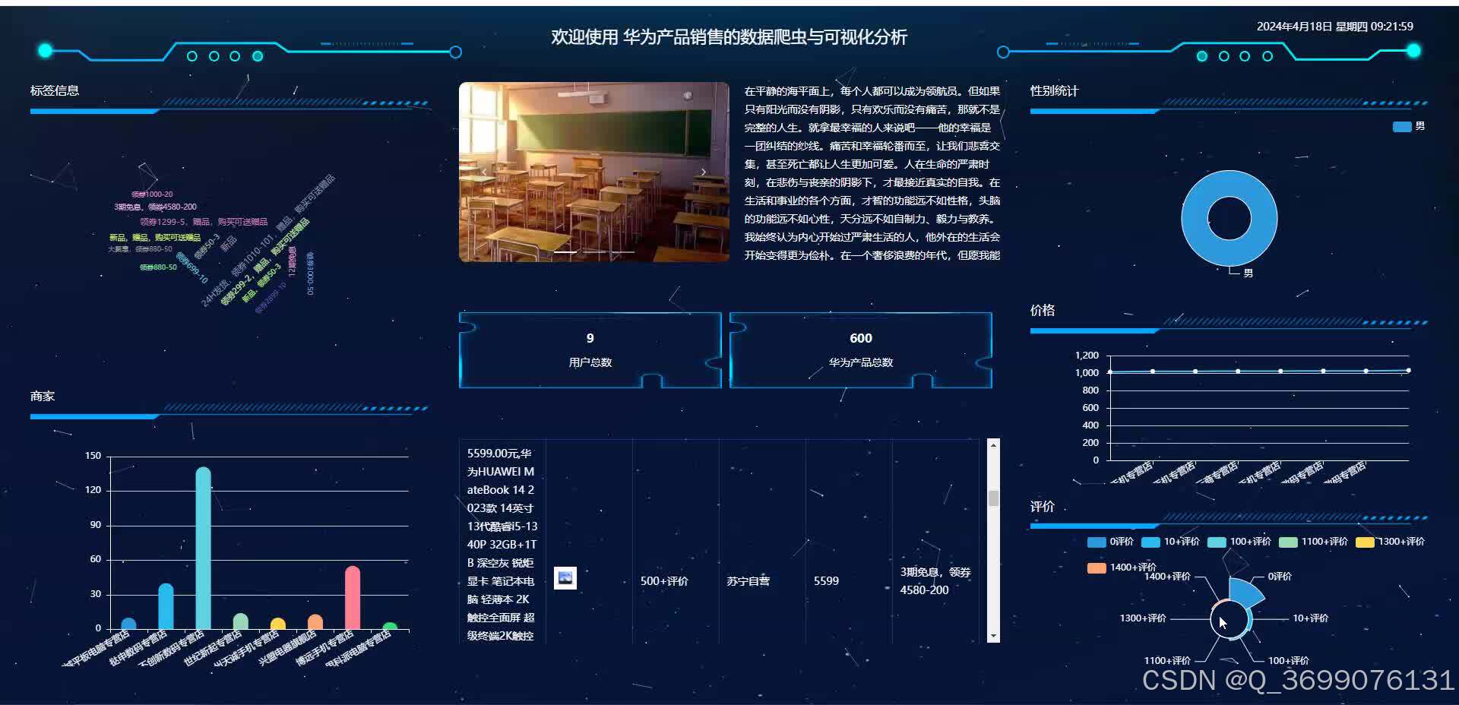1459x705 pixels.
Task: Toggle the 1400+评价 legend item
Action: click(1122, 567)
